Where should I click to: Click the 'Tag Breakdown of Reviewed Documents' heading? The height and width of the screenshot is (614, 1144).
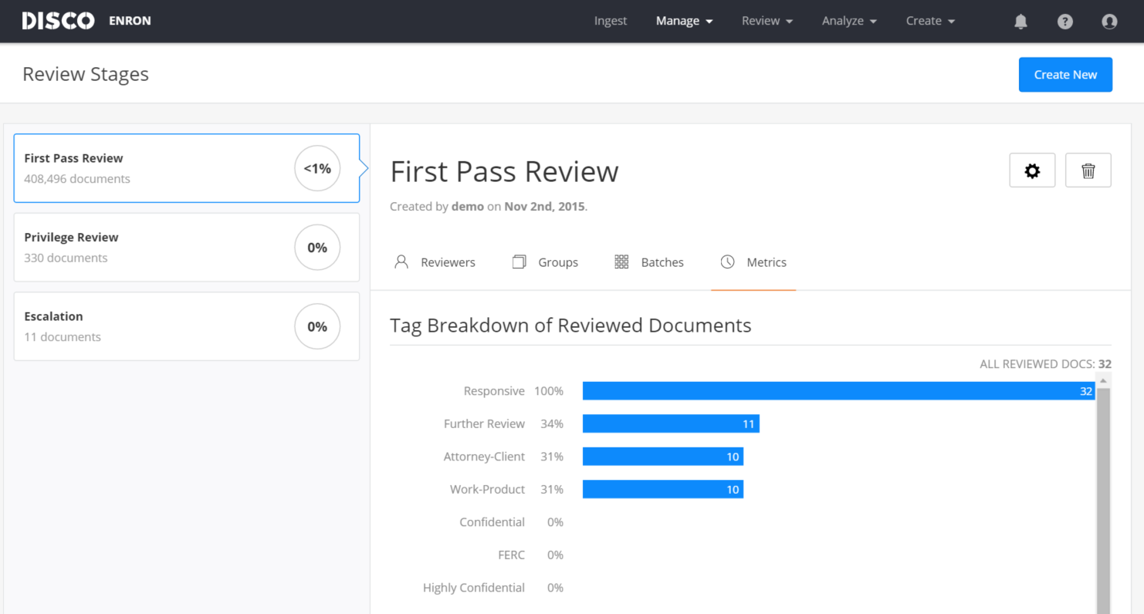tap(570, 326)
